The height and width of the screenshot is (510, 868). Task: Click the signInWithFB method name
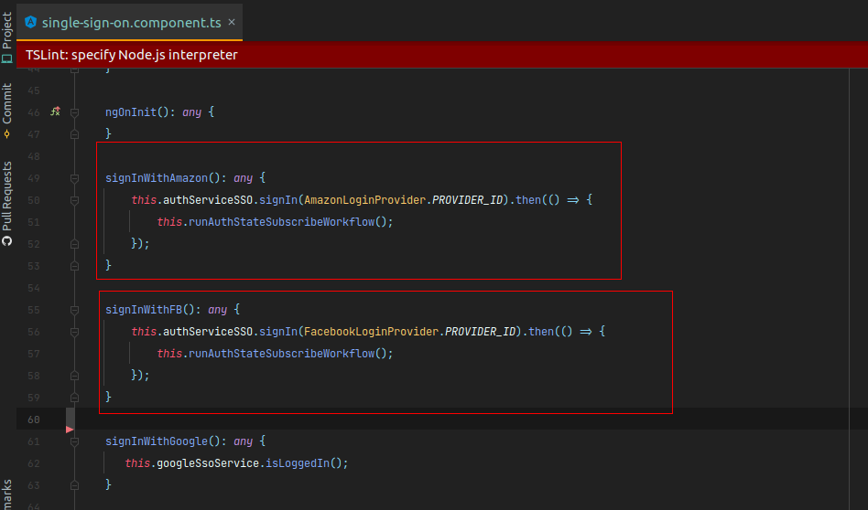click(144, 310)
